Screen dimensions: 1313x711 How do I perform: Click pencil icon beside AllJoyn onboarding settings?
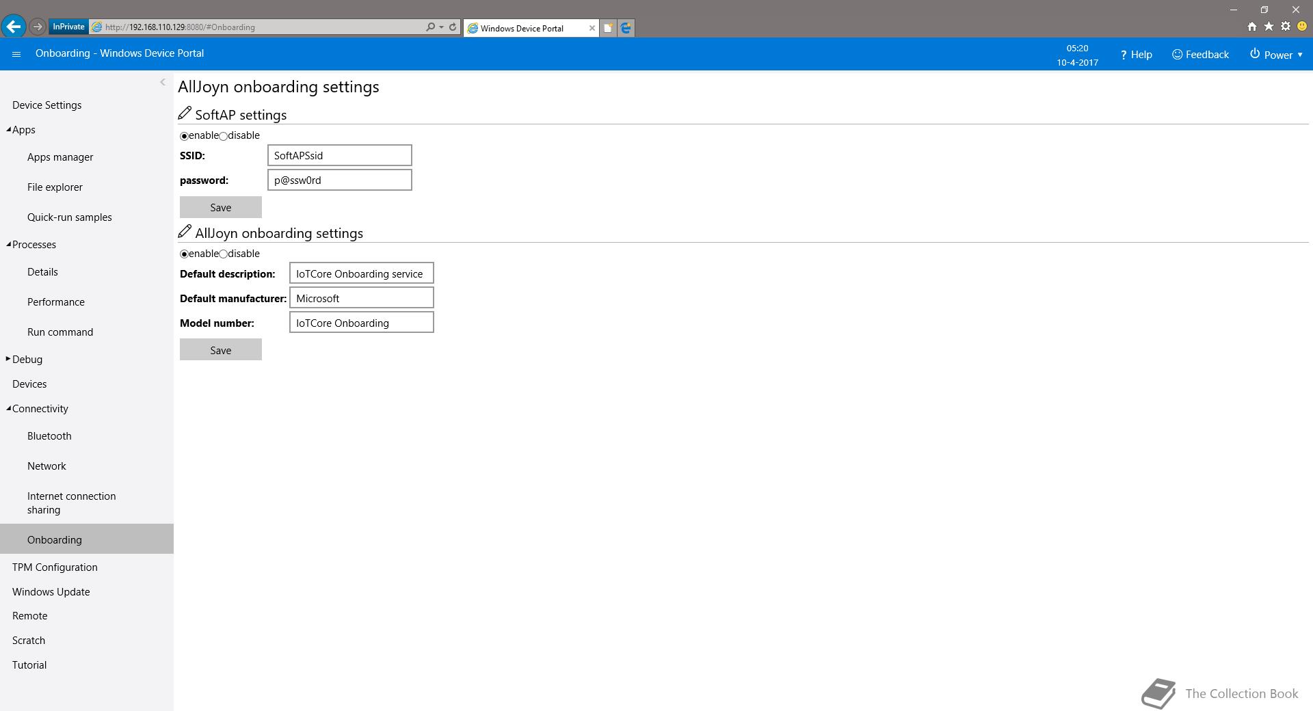coord(185,232)
